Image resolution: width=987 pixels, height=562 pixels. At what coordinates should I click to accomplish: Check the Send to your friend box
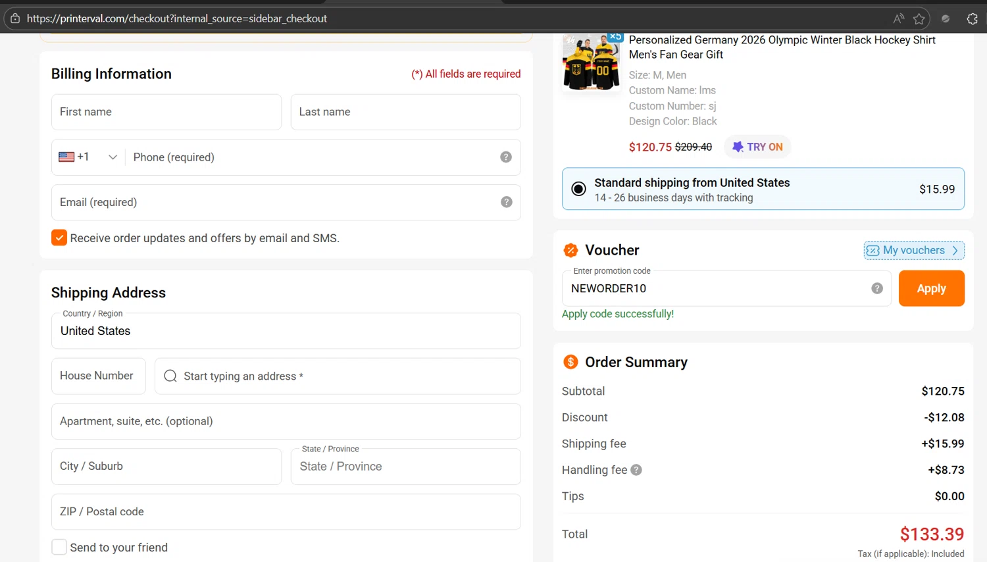pyautogui.click(x=59, y=547)
